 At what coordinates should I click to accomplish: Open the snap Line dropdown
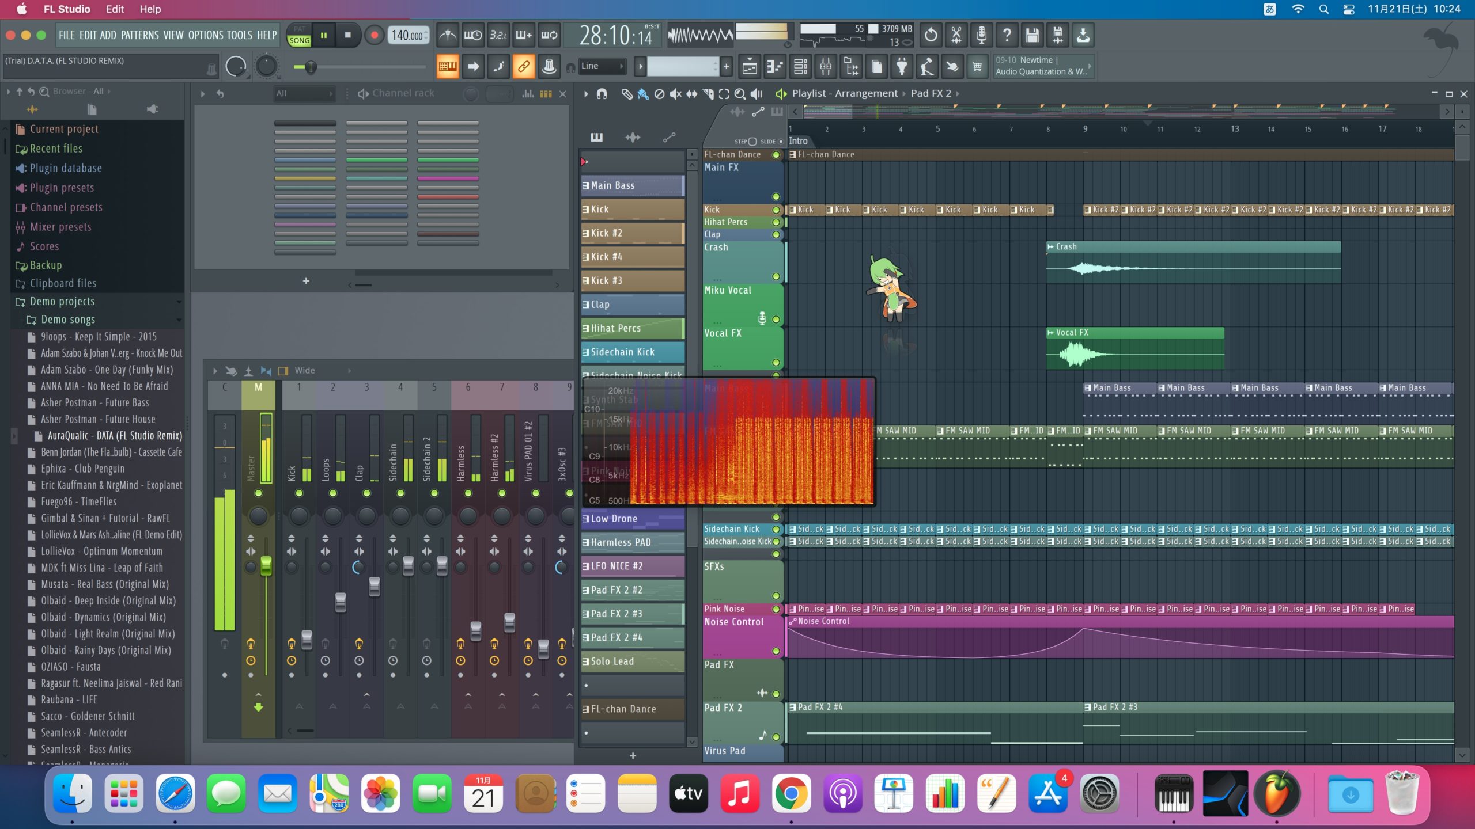[x=602, y=66]
